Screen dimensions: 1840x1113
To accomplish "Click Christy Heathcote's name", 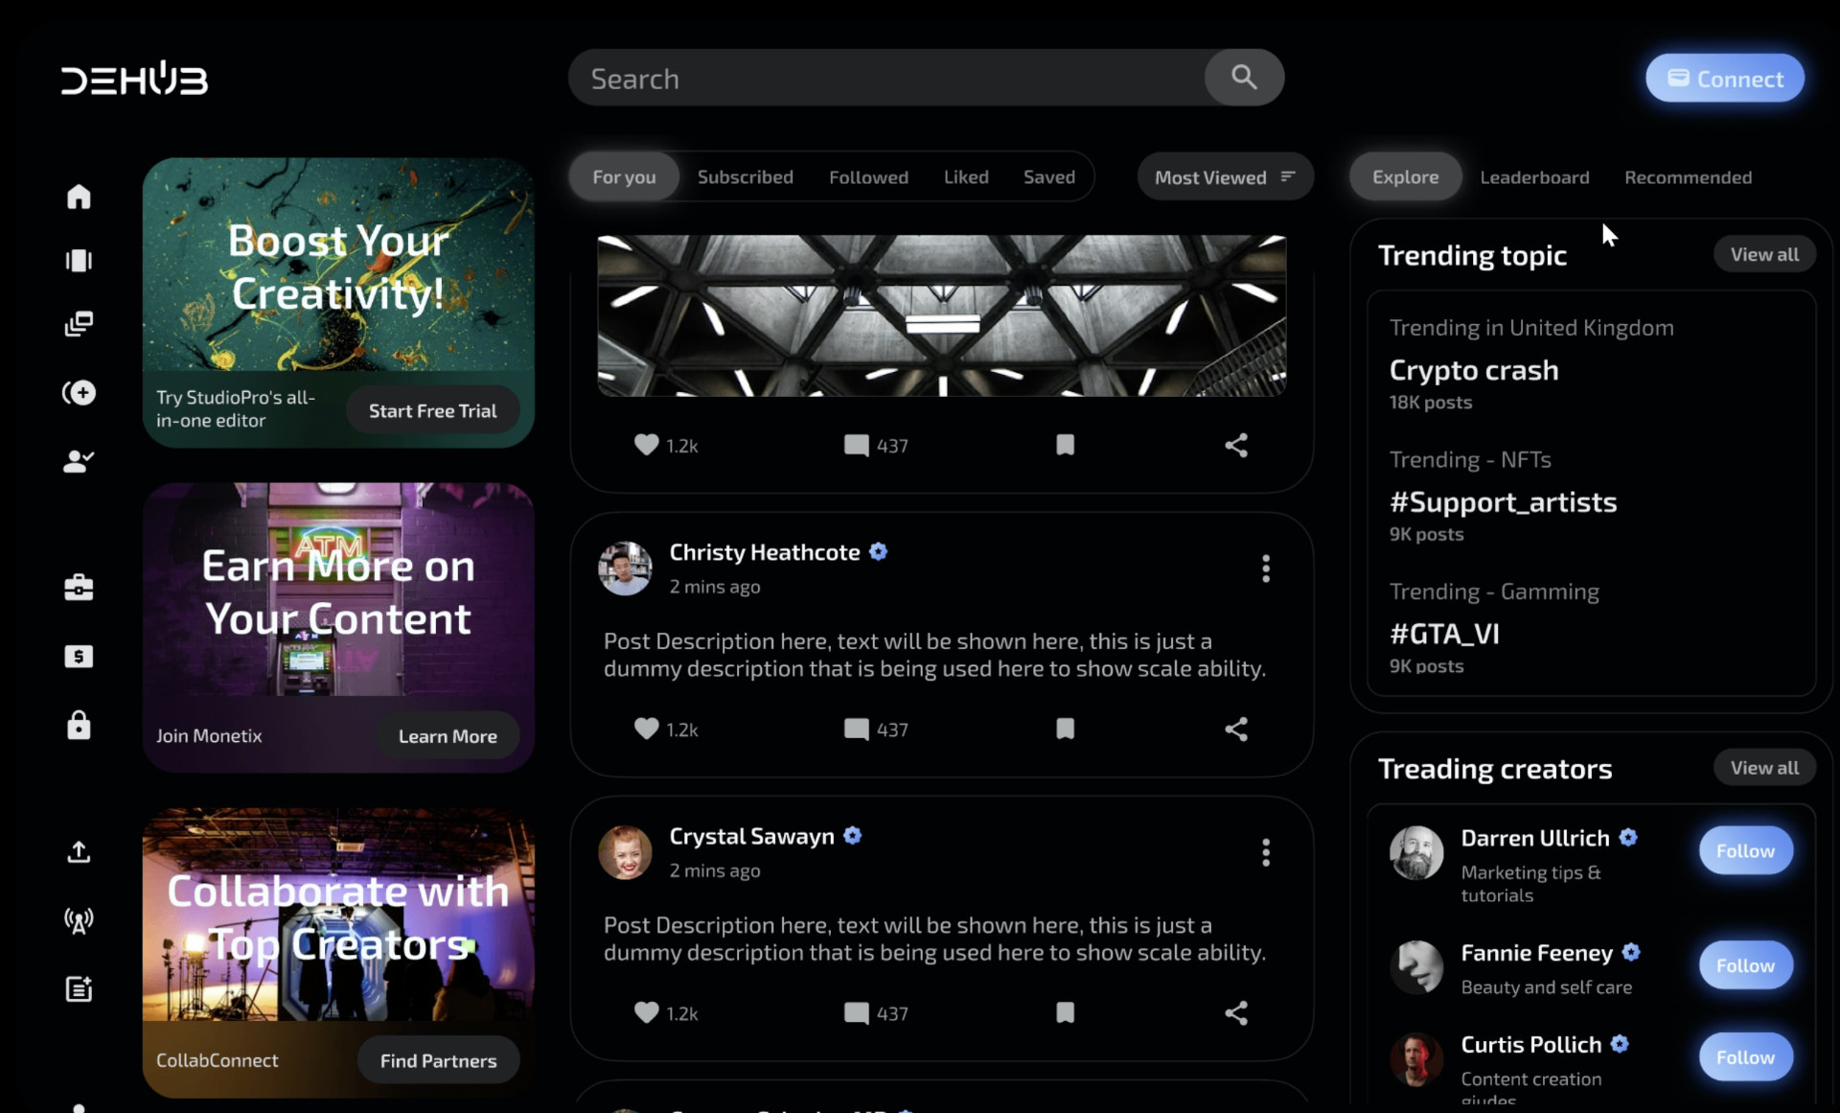I will [x=764, y=552].
